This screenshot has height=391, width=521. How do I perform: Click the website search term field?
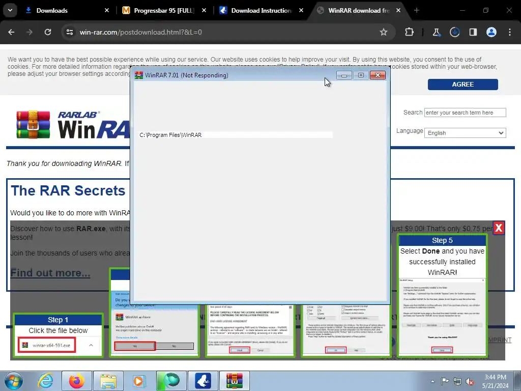coord(465,113)
